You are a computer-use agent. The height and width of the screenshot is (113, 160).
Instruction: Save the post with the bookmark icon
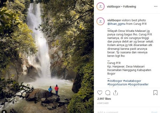click(155, 93)
